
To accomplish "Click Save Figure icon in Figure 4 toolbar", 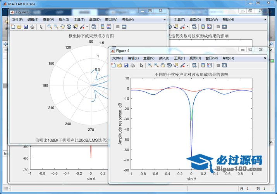I will click(126, 65).
